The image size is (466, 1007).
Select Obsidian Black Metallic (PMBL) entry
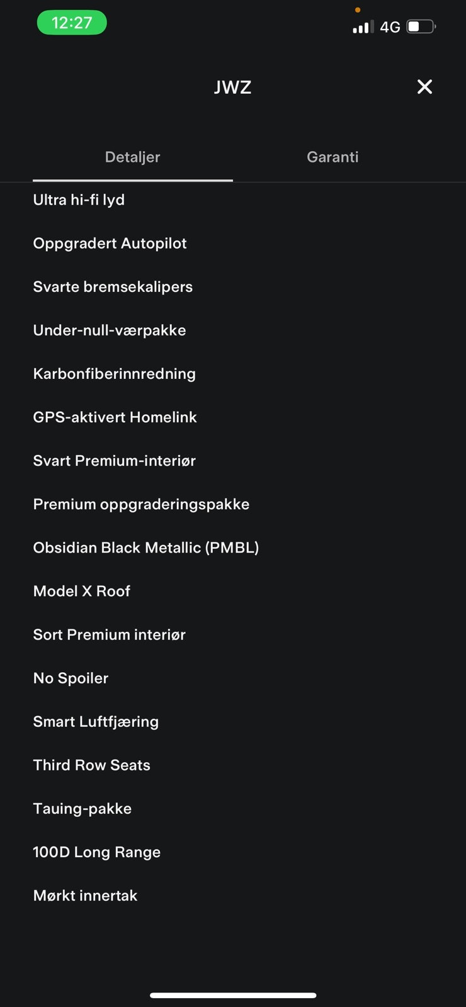click(146, 548)
